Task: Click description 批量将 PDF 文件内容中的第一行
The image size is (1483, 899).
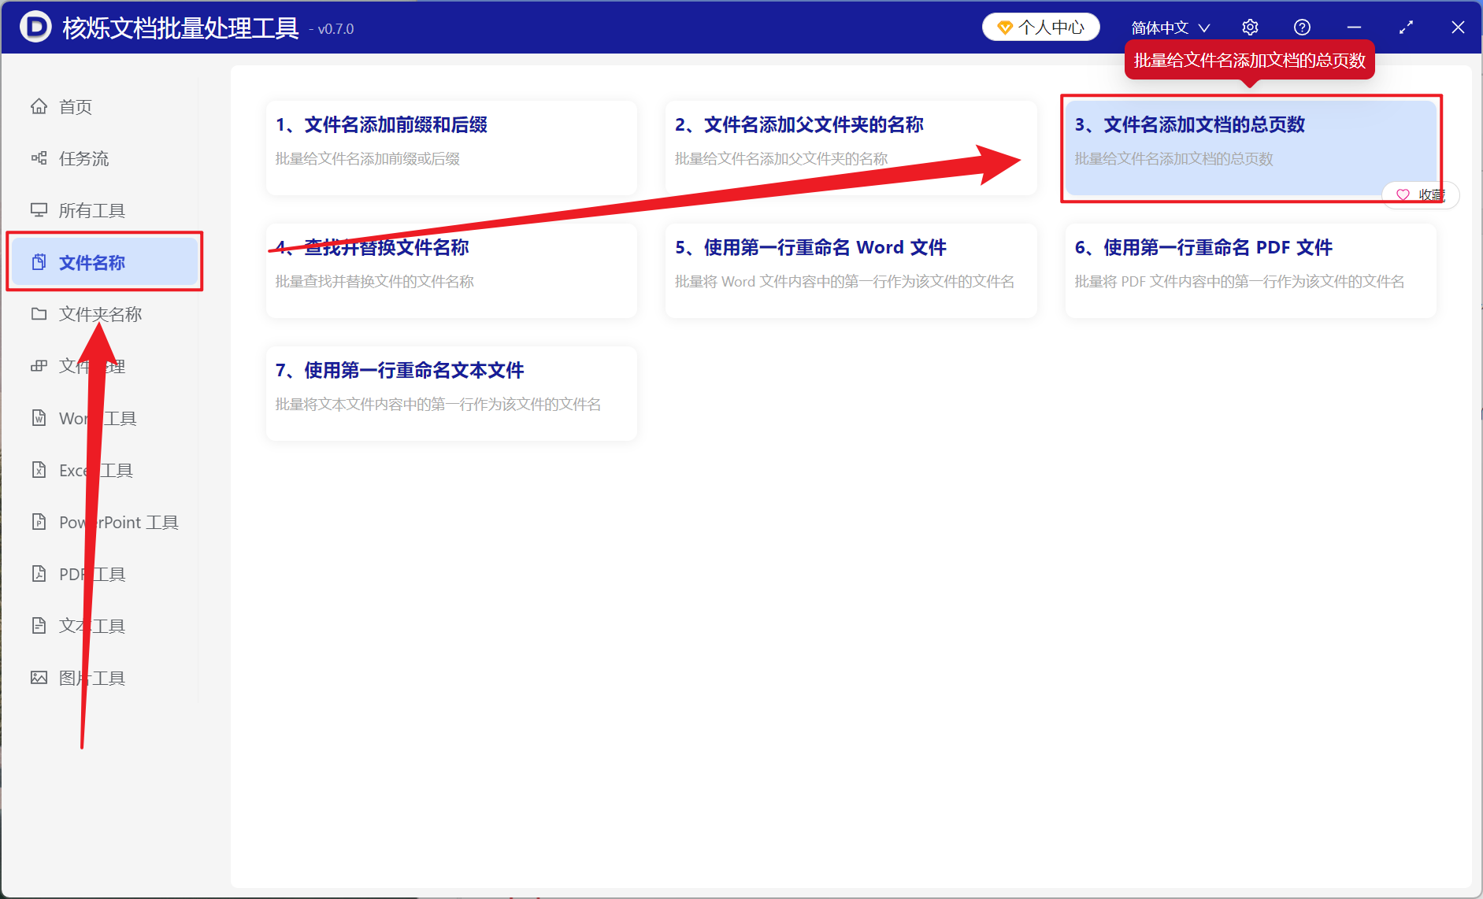Action: [1240, 281]
